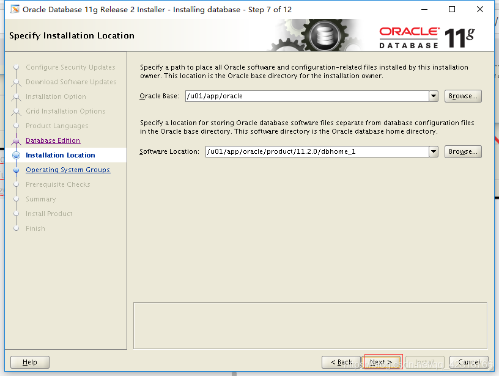This screenshot has width=499, height=376.
Task: Browse for the Software Location directory
Action: tap(463, 151)
